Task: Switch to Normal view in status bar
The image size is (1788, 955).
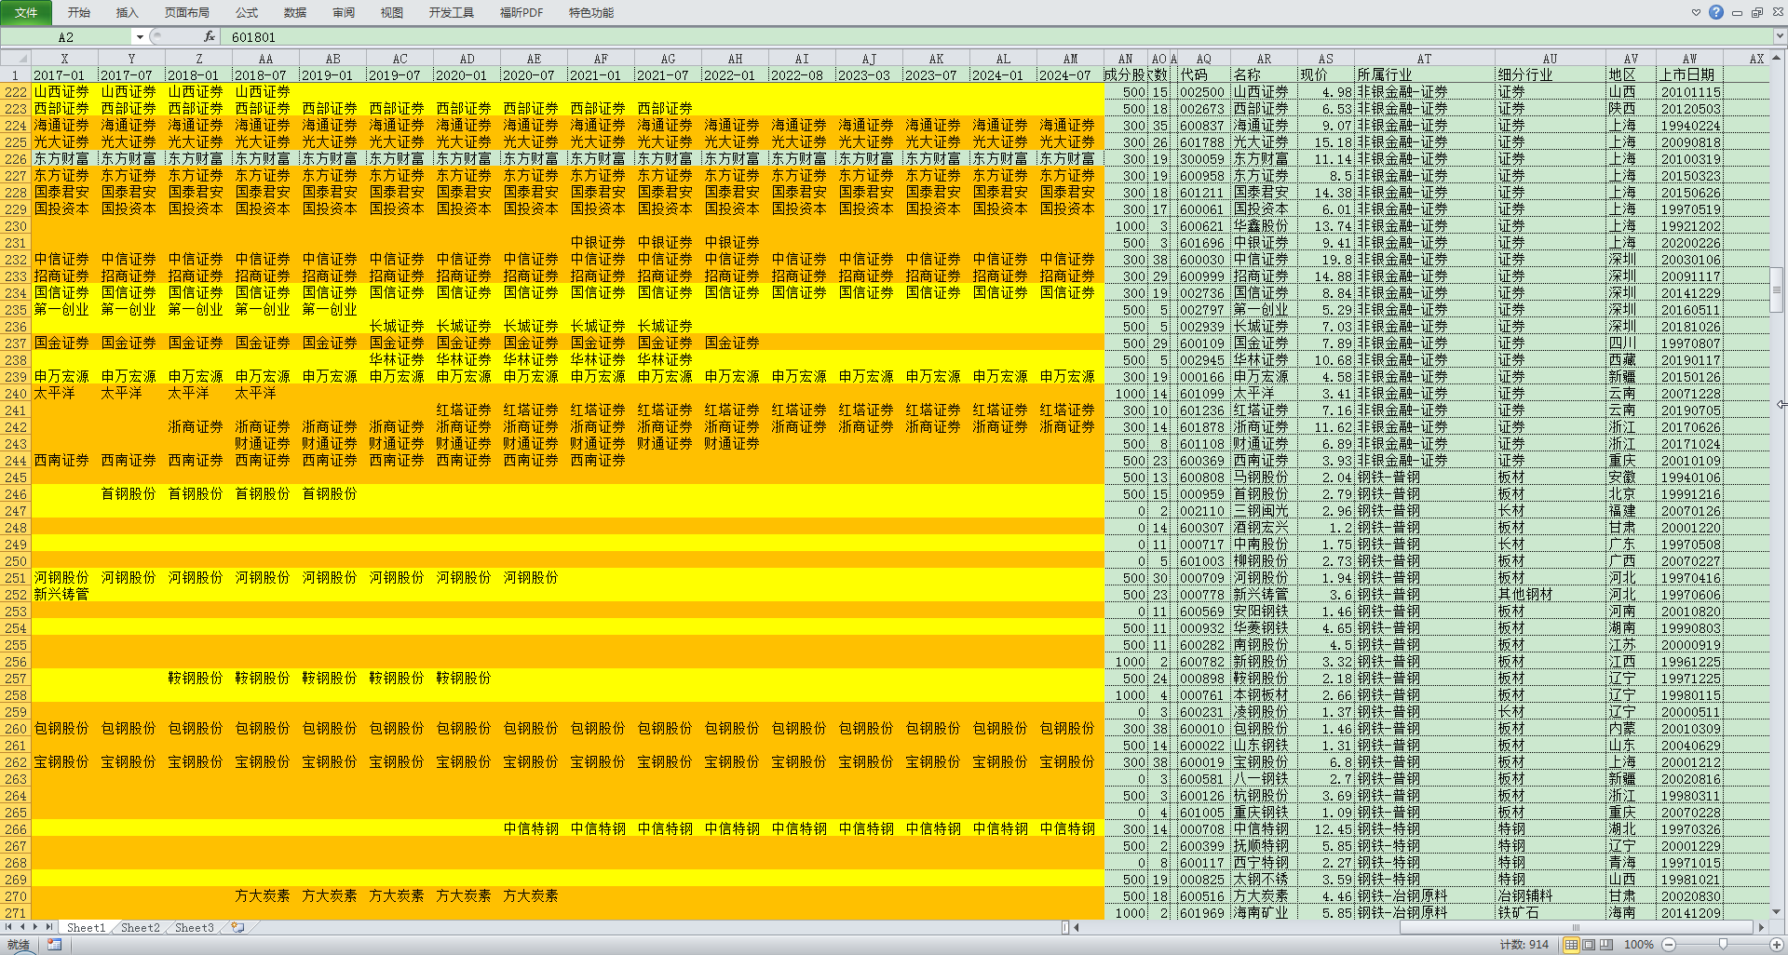Action: click(1571, 944)
